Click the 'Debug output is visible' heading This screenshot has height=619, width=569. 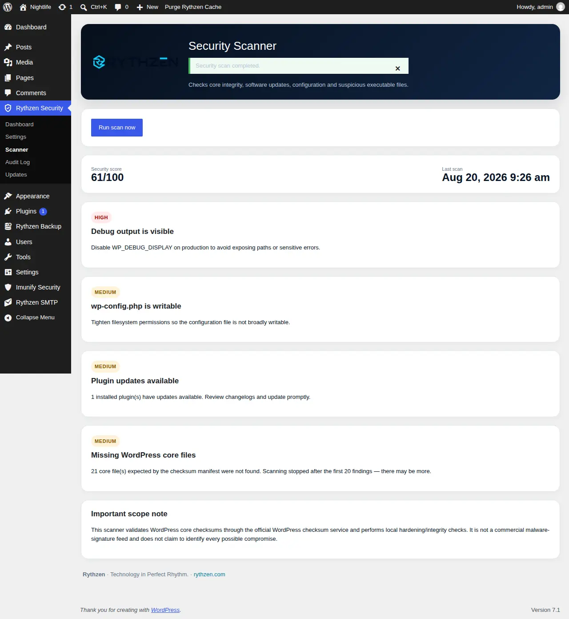click(x=132, y=231)
